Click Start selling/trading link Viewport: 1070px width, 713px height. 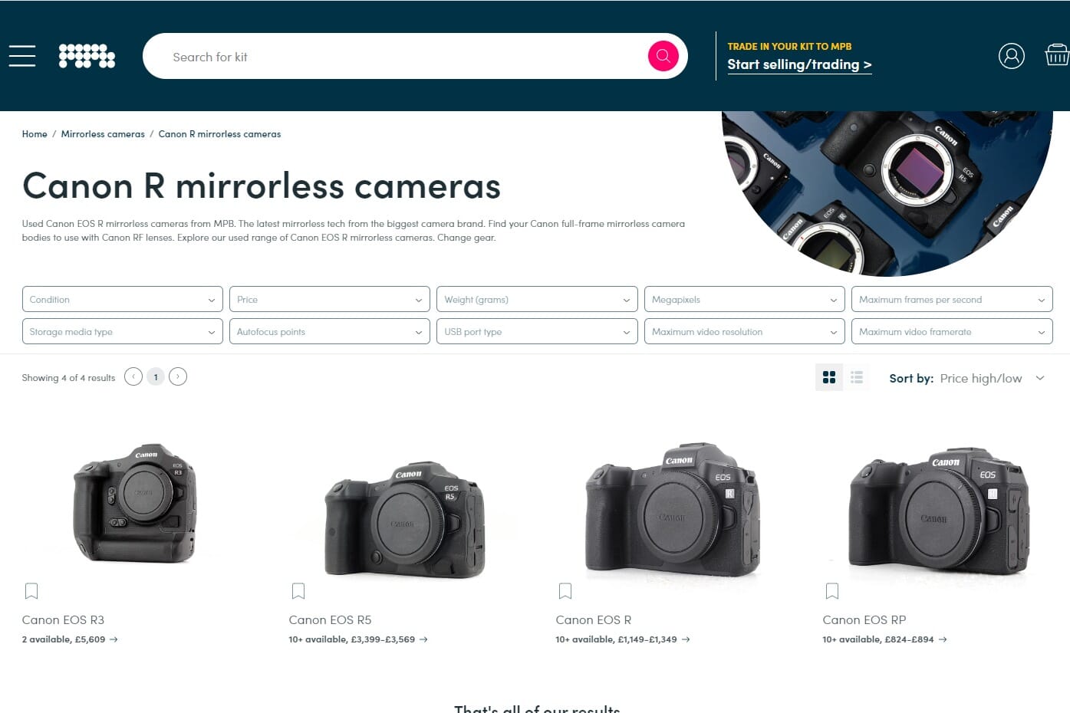[x=799, y=65]
